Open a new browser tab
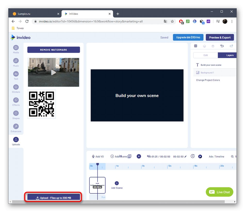The width and height of the screenshot is (245, 212). [118, 14]
